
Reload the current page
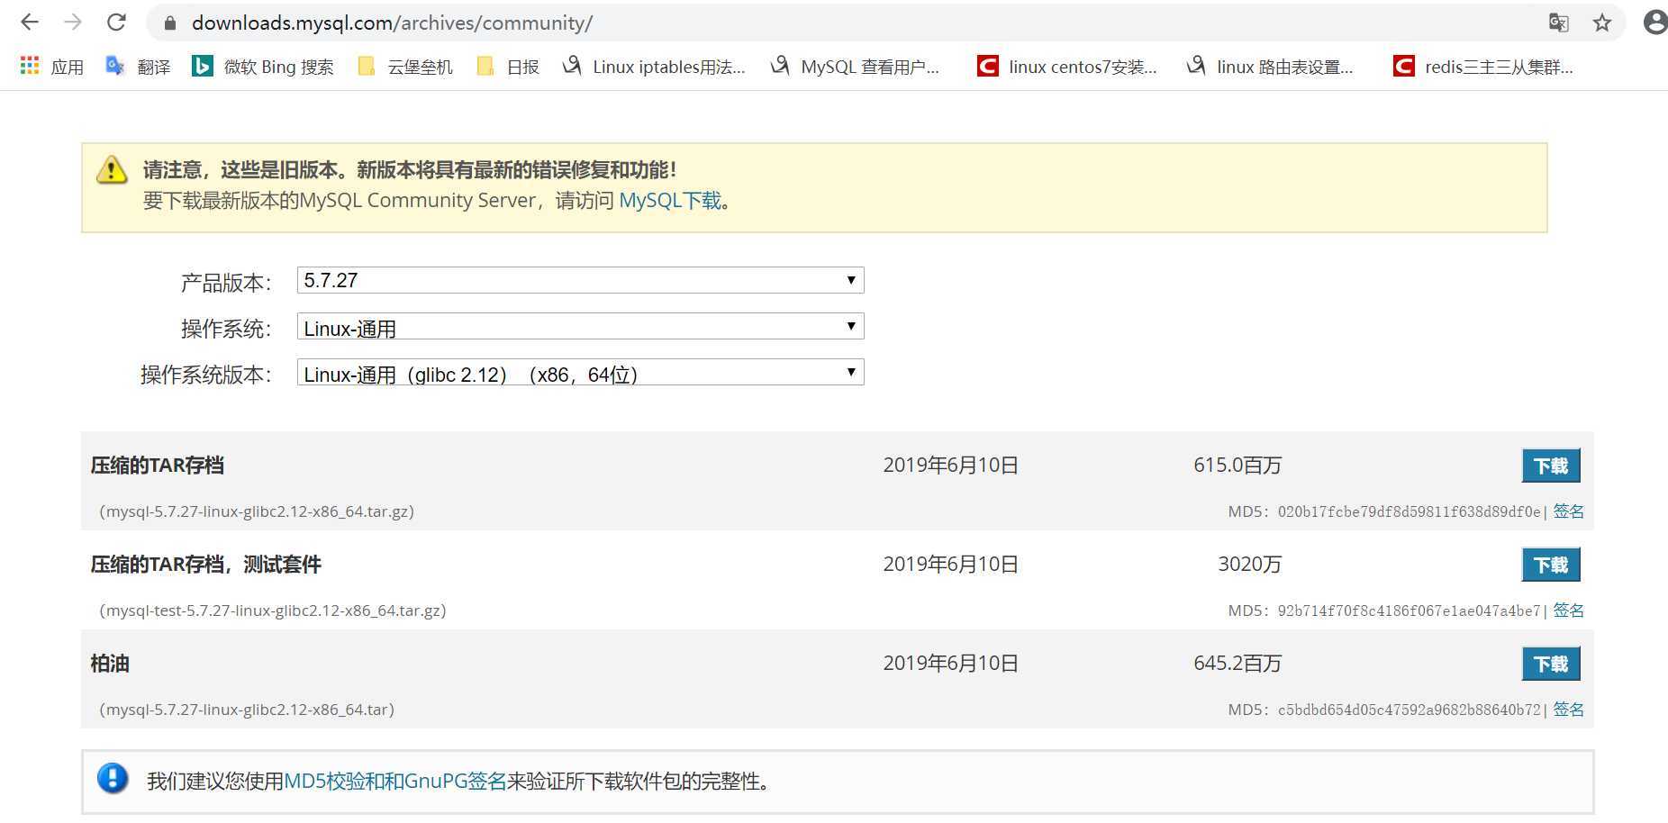(116, 23)
